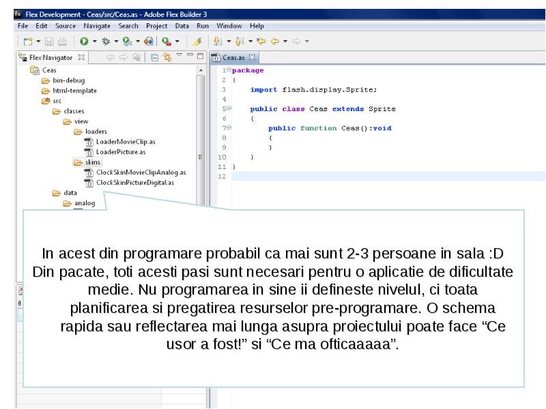Screen dimensions: 546x409
Task: Open dropdown next to New wizard icon
Action: (38, 42)
